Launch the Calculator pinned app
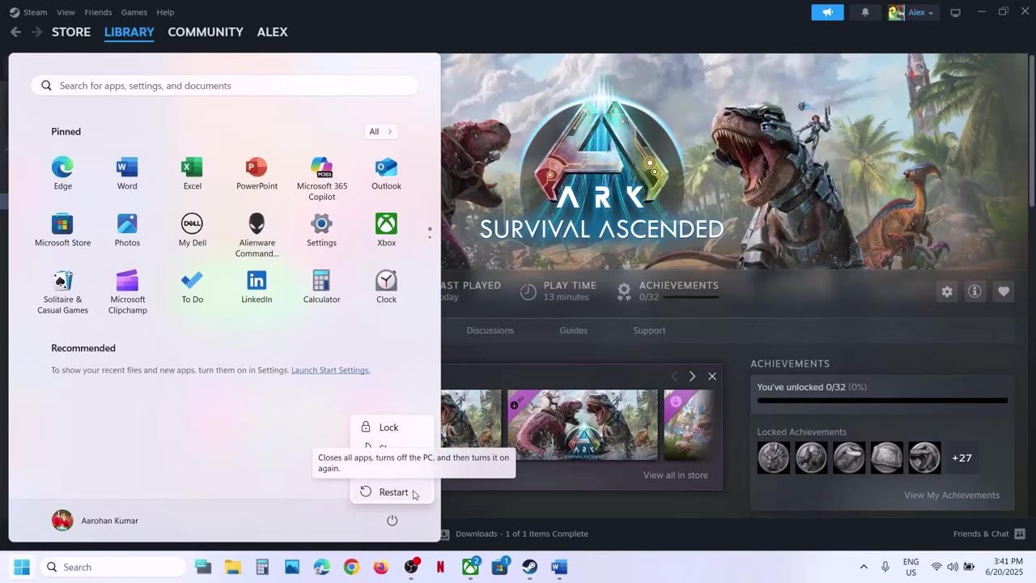Viewport: 1036px width, 583px height. pos(321,287)
